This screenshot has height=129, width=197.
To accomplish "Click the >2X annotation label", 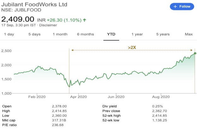I will point(132,47).
